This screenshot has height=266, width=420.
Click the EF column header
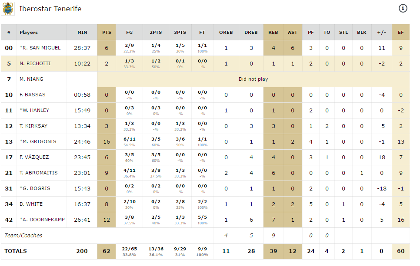coord(400,32)
